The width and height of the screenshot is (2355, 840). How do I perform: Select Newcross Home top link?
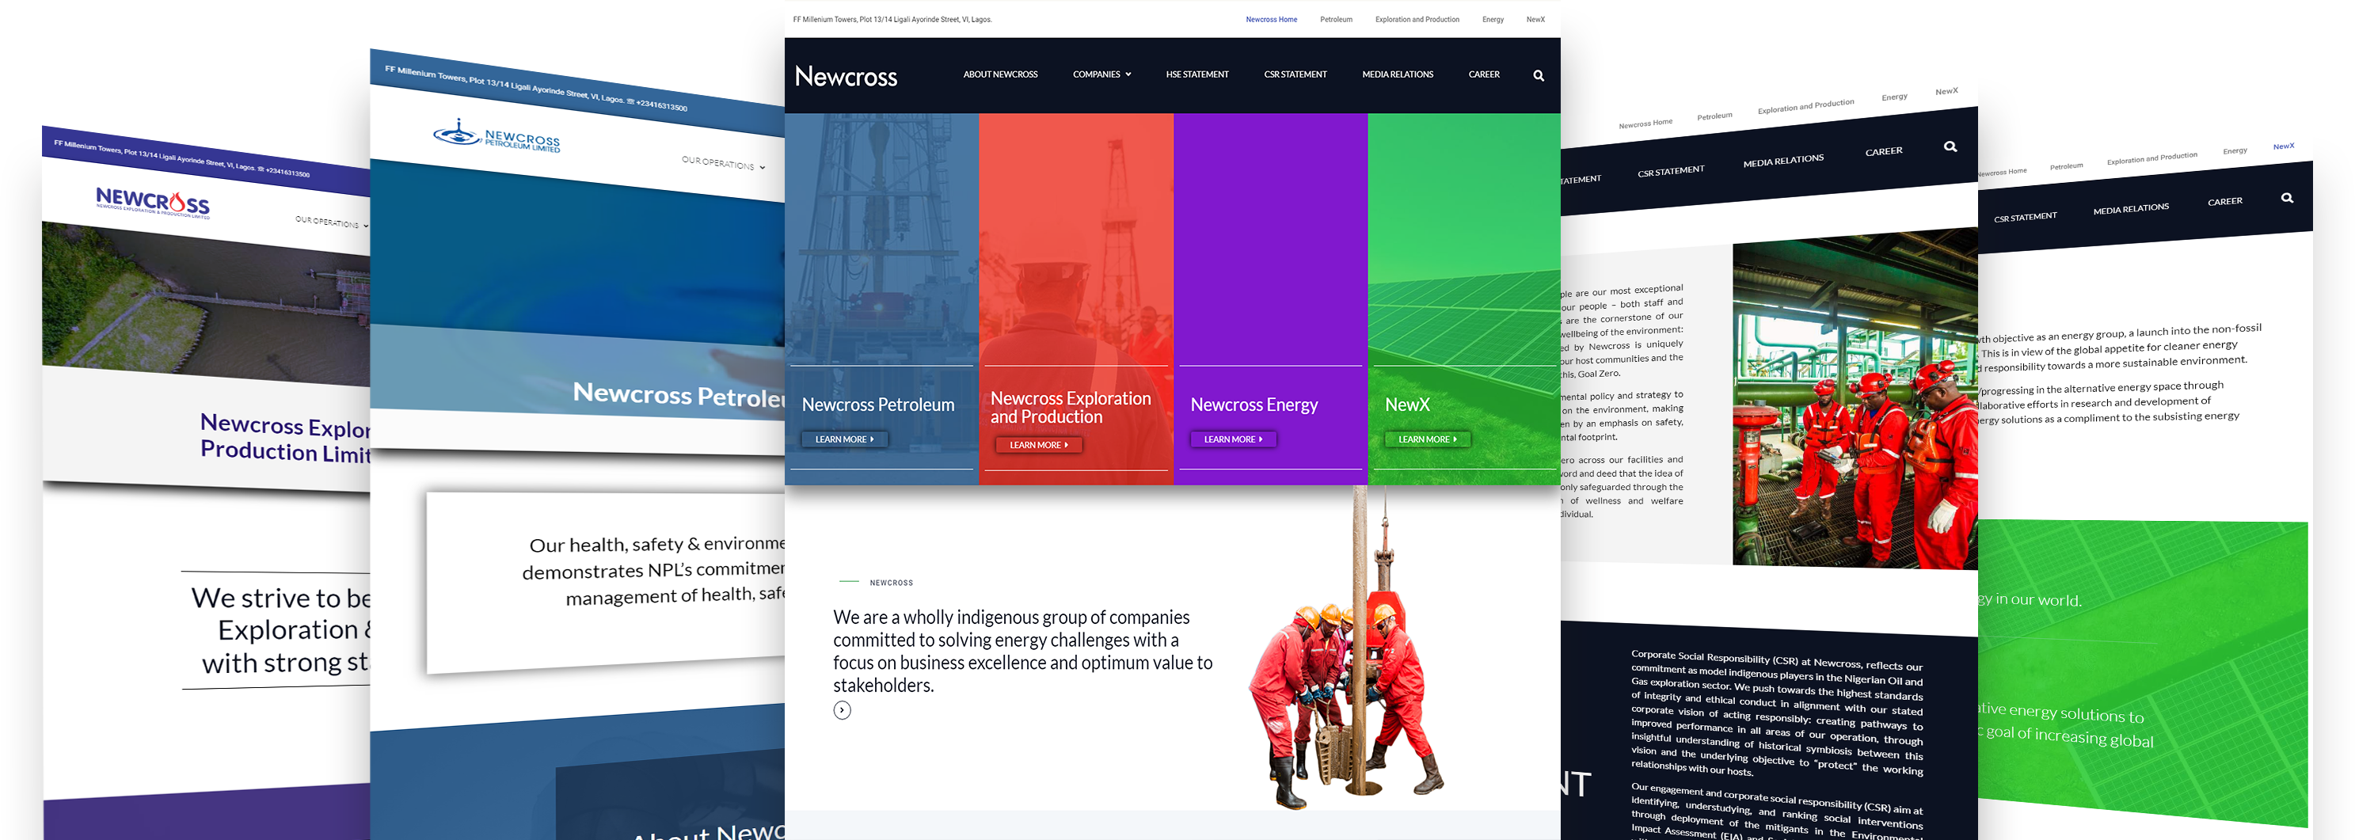coord(1271,19)
